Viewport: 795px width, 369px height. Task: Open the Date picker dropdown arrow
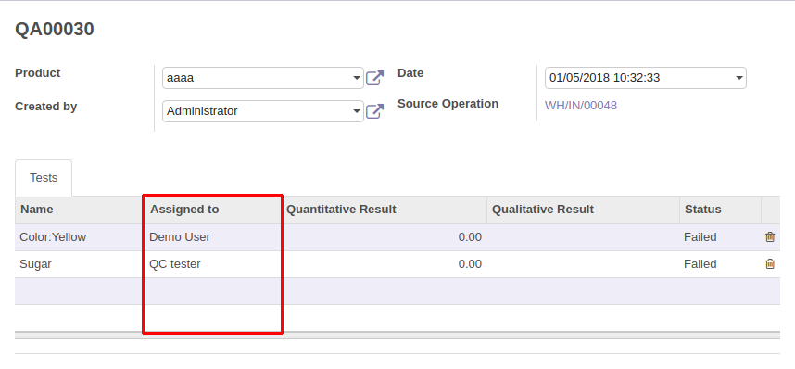739,78
